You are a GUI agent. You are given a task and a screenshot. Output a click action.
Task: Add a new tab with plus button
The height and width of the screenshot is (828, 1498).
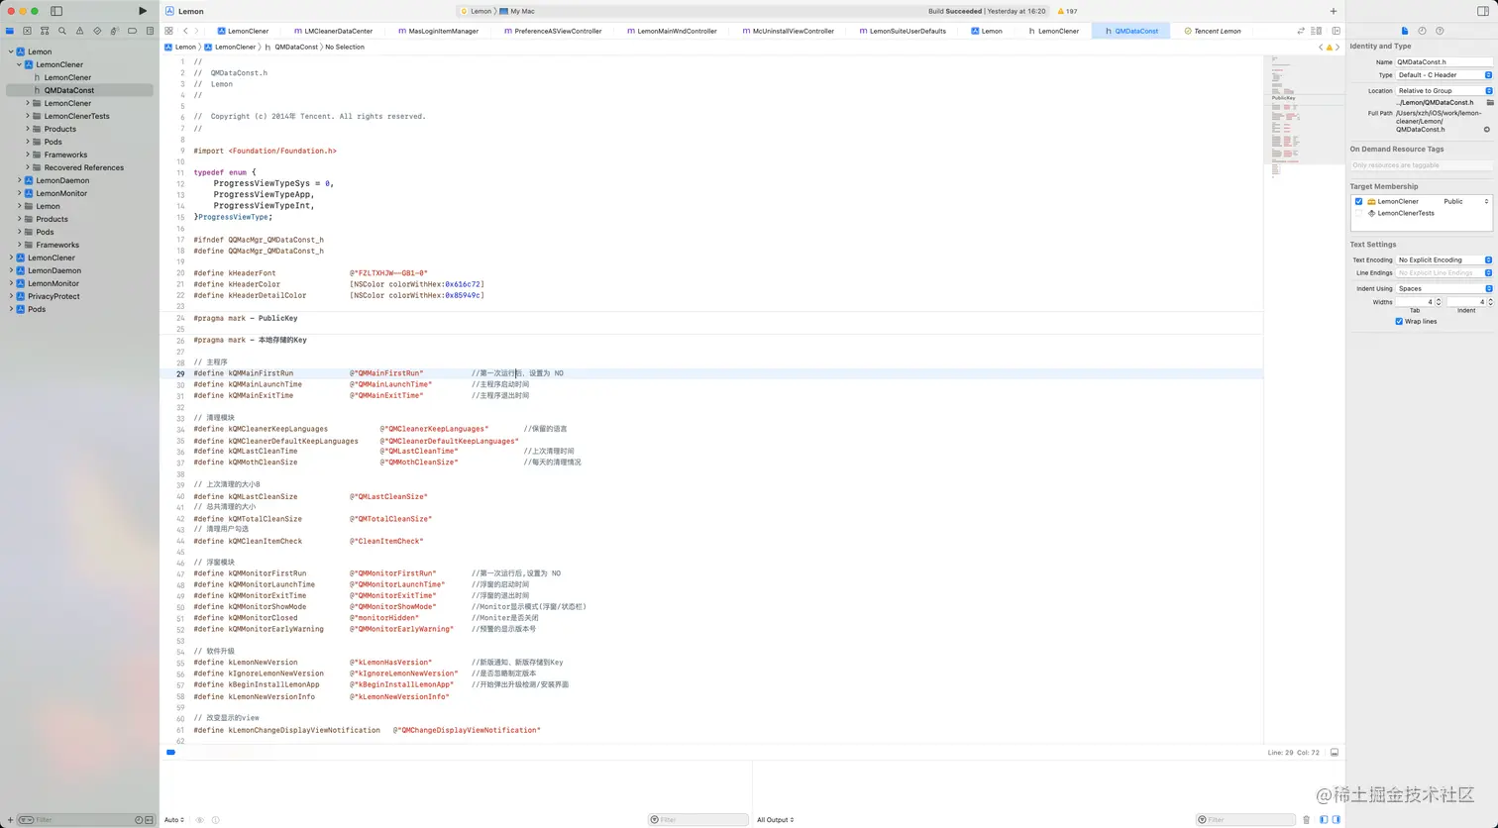pyautogui.click(x=1334, y=11)
